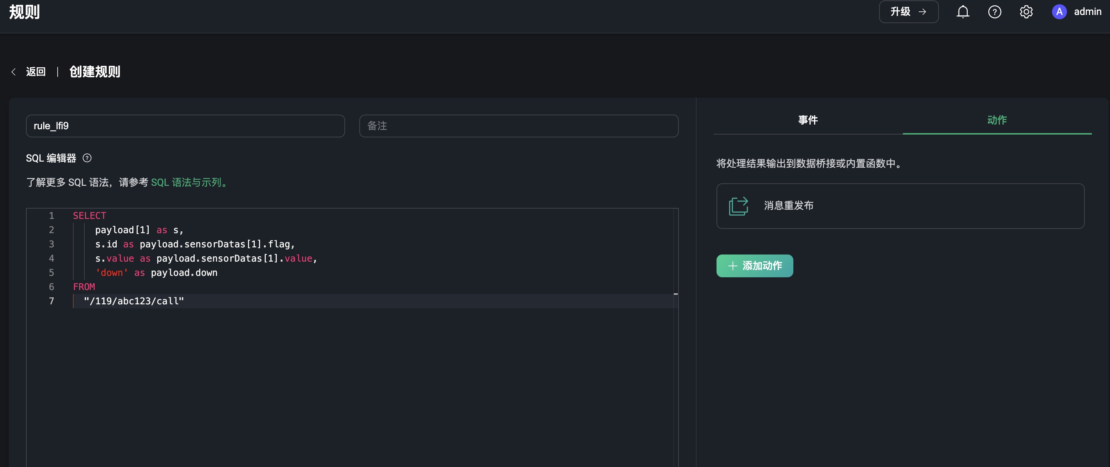Switch to the 事件 tab
Image resolution: width=1110 pixels, height=467 pixels.
click(808, 120)
